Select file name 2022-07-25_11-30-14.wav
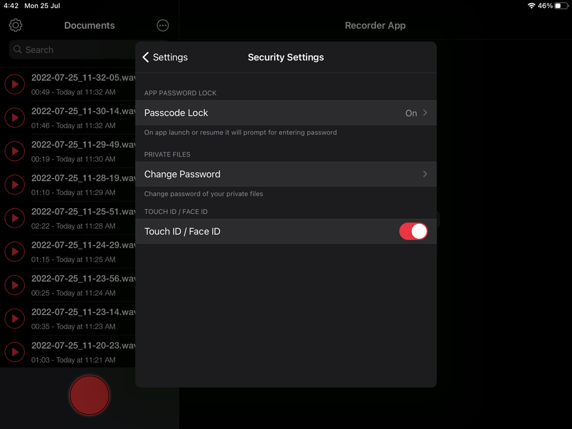The image size is (572, 429). tap(83, 112)
